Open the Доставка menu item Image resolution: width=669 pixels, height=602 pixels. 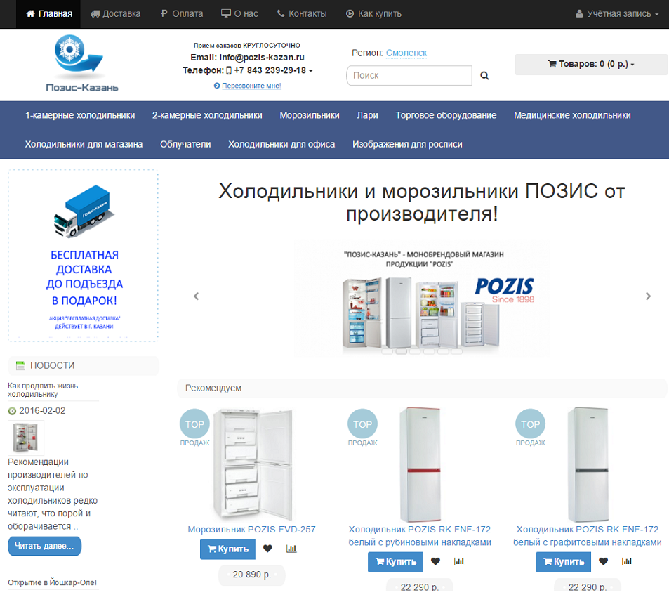pyautogui.click(x=116, y=13)
